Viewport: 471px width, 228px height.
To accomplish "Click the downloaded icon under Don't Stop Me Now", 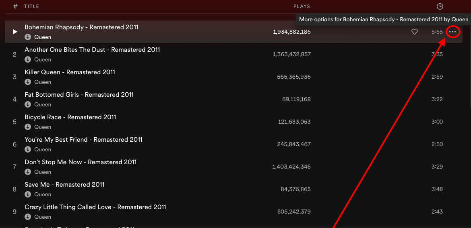I will pos(28,172).
